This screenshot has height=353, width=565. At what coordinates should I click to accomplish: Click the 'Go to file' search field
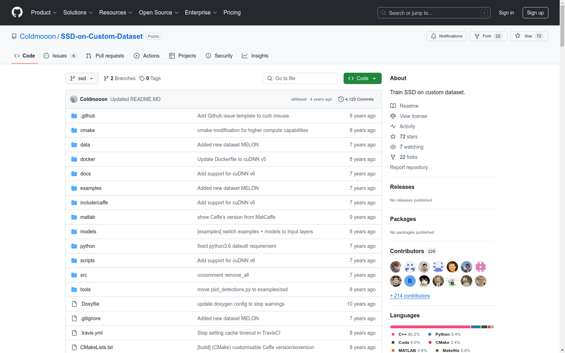pyautogui.click(x=300, y=78)
